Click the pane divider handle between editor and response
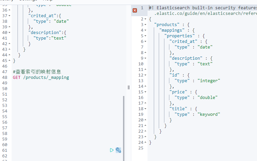Image resolution: width=257 pixels, height=161 pixels. click(x=129, y=87)
